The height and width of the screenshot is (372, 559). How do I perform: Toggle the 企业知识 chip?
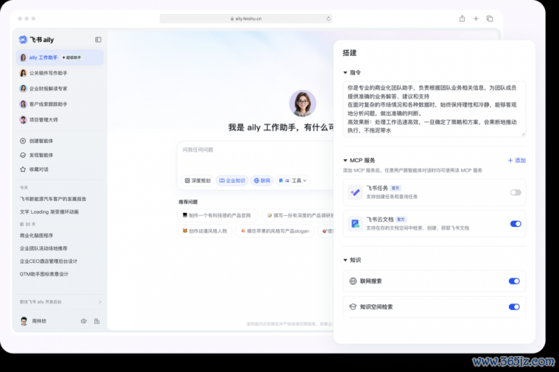click(232, 181)
